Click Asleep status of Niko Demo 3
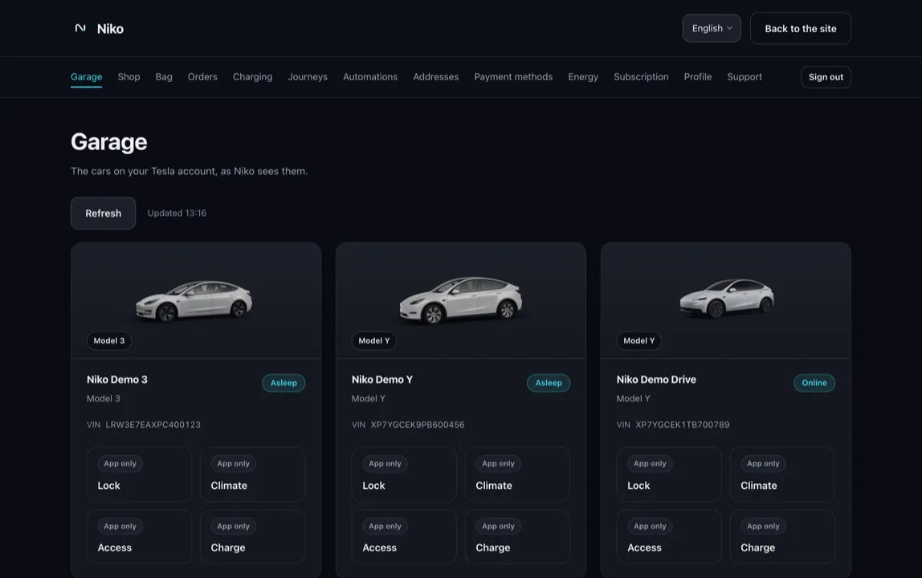The height and width of the screenshot is (578, 922). (x=284, y=383)
